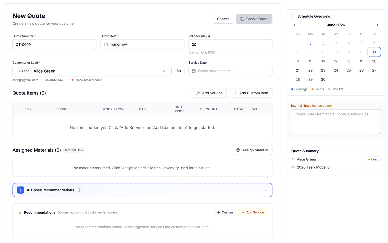This screenshot has width=388, height=243.
Task: Select June 20 on the calendar
Action: [x=374, y=61]
